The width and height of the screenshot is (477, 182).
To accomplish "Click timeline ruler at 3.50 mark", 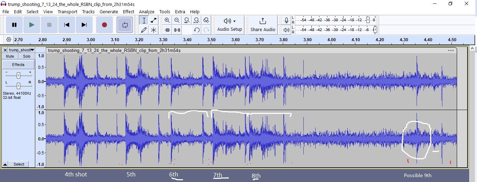I will tap(211, 40).
